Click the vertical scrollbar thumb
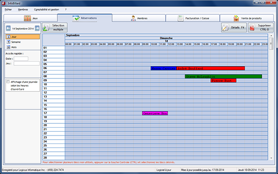The image size is (278, 174). [271, 44]
